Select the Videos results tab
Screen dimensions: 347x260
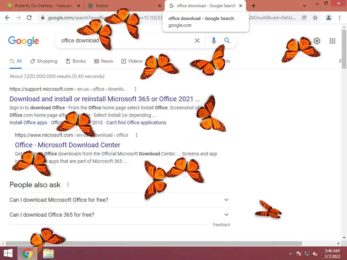[132, 61]
